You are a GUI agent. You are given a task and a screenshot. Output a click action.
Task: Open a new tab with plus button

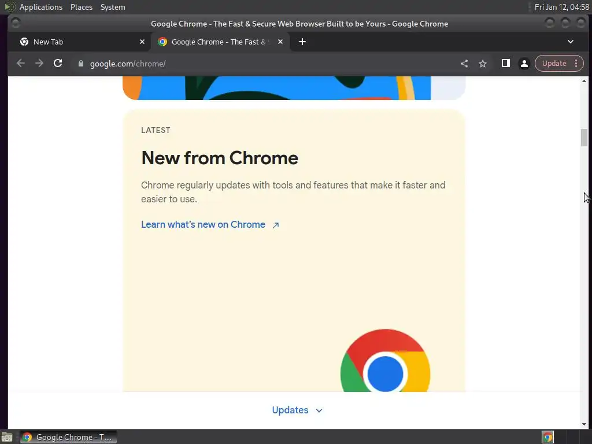coord(302,42)
